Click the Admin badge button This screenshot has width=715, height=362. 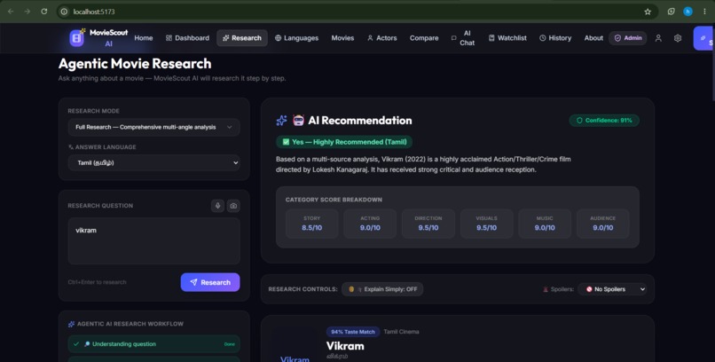[628, 38]
